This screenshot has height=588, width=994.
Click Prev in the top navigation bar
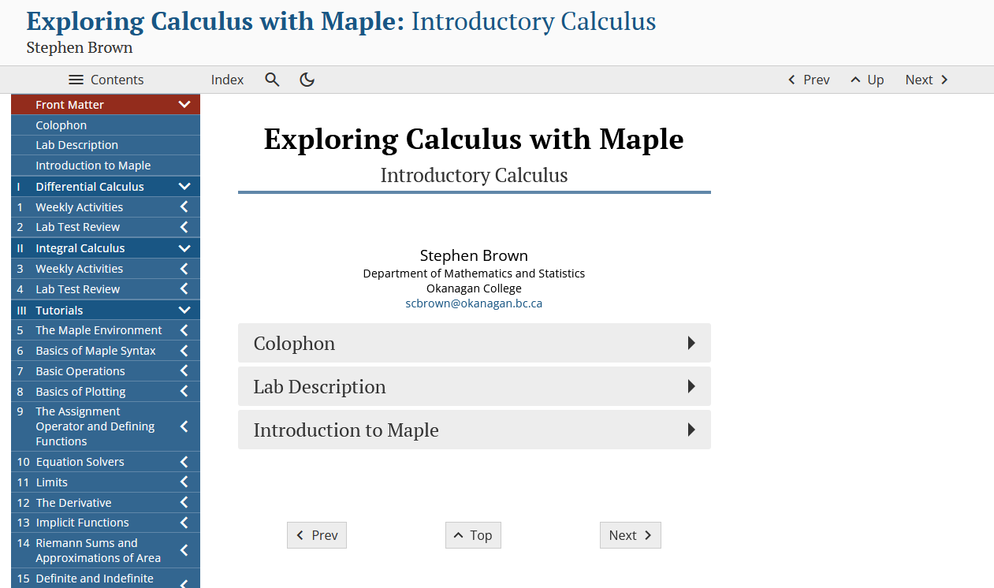pos(809,80)
